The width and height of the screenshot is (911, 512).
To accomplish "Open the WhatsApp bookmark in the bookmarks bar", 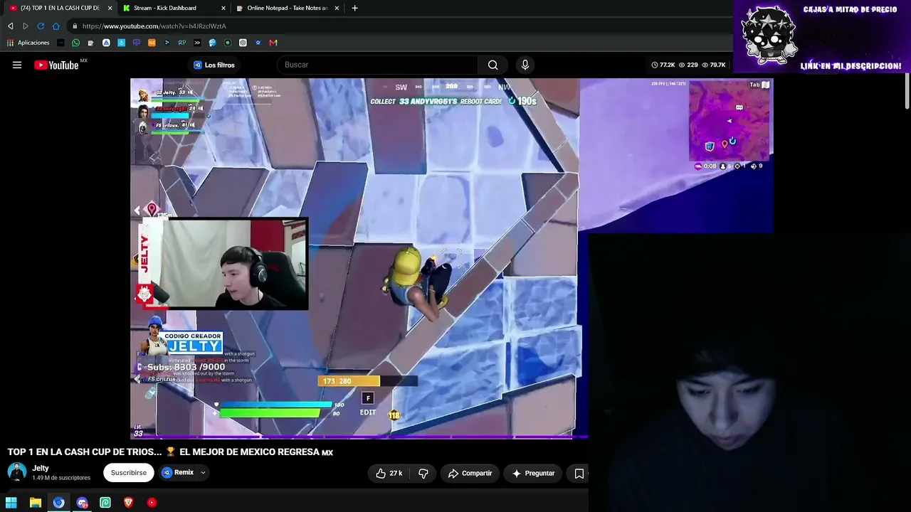I will [76, 43].
